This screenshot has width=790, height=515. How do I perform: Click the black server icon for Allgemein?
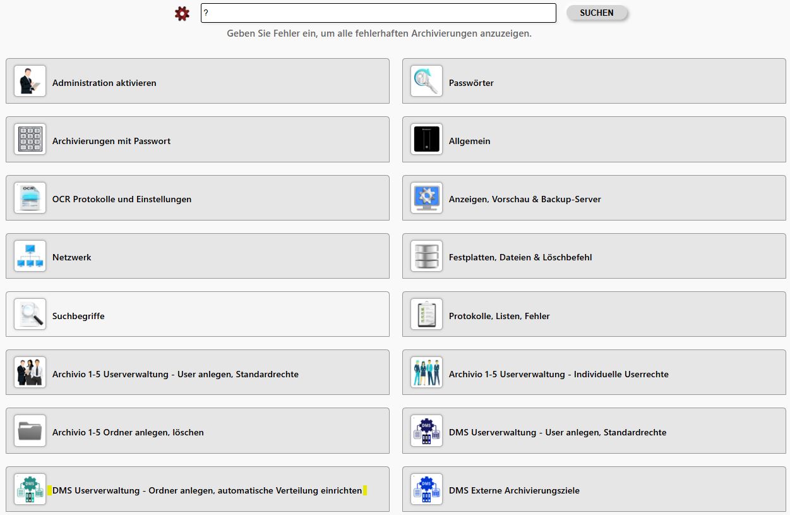point(426,140)
